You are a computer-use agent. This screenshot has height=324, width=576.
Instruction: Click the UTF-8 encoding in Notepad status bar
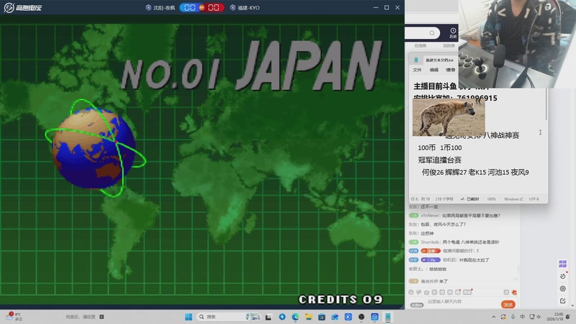pos(534,199)
